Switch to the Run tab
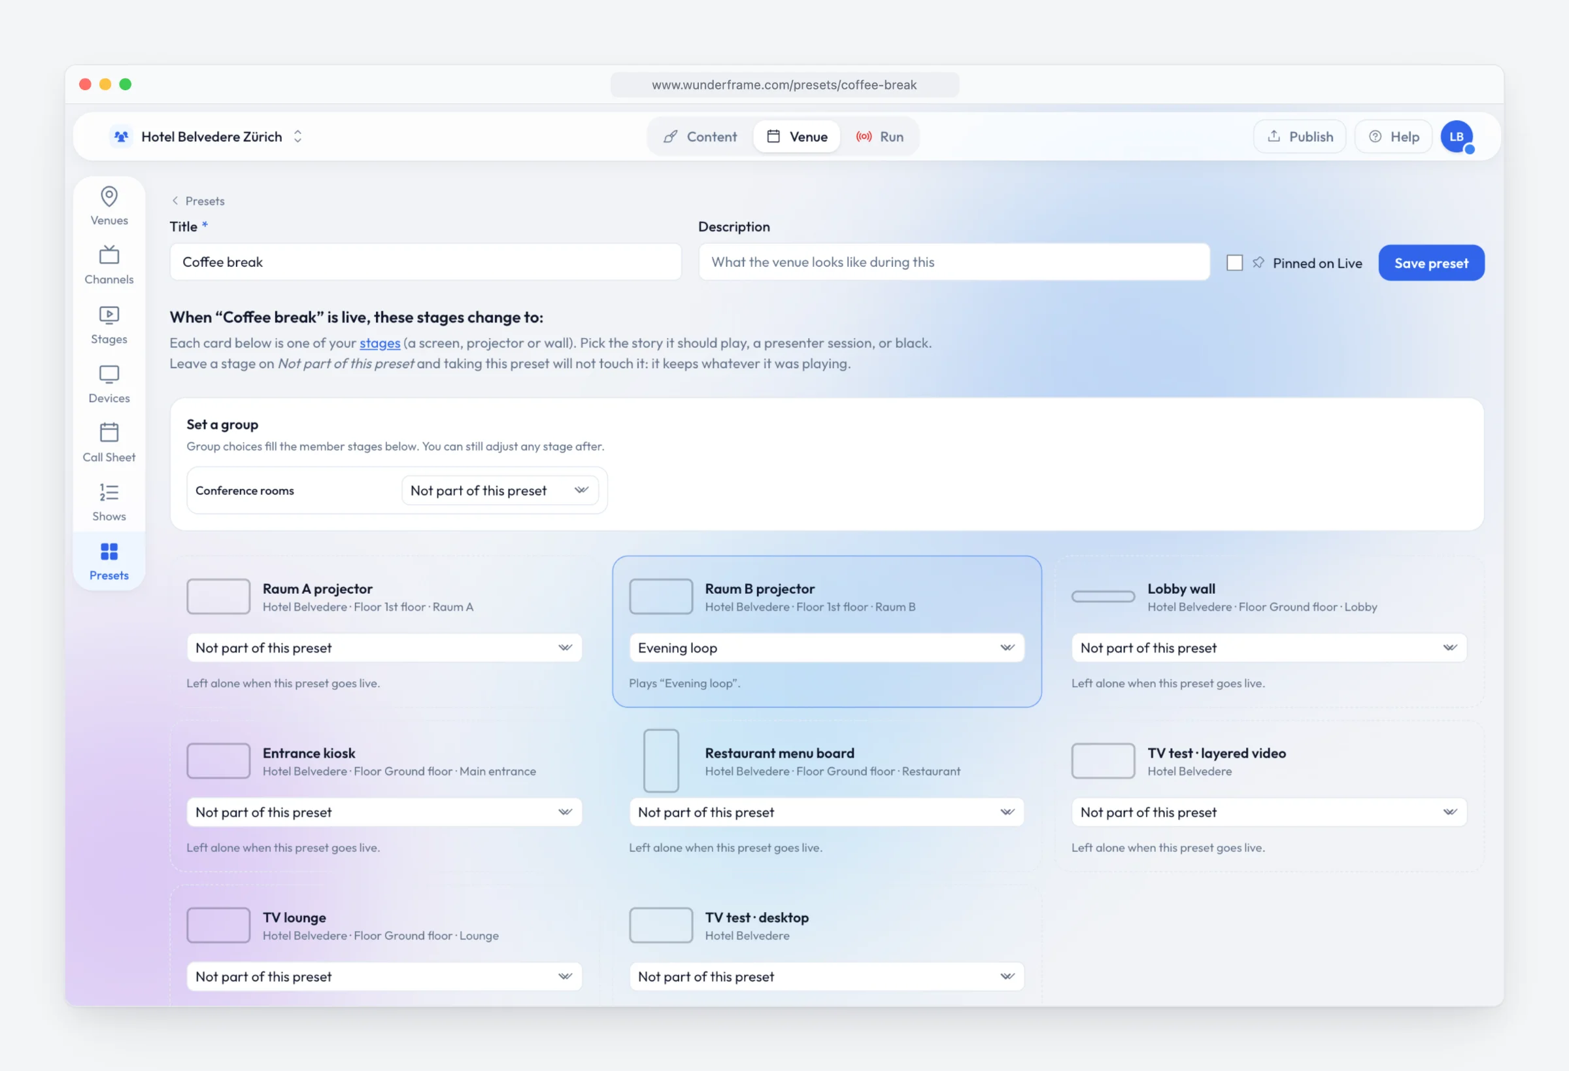This screenshot has height=1071, width=1569. (x=880, y=137)
